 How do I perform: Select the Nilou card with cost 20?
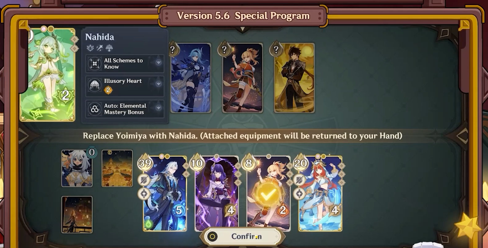320,193
